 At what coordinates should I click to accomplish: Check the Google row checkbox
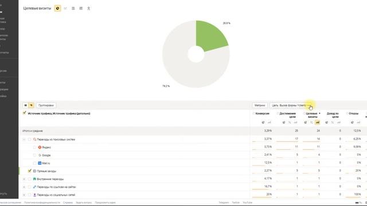click(x=34, y=155)
